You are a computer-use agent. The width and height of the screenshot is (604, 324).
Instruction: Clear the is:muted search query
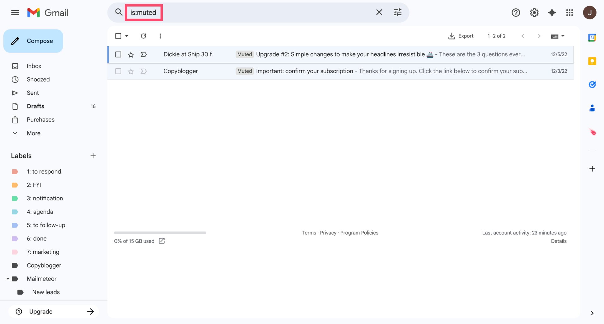[379, 12]
